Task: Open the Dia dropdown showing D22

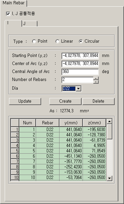Action: click(79, 89)
